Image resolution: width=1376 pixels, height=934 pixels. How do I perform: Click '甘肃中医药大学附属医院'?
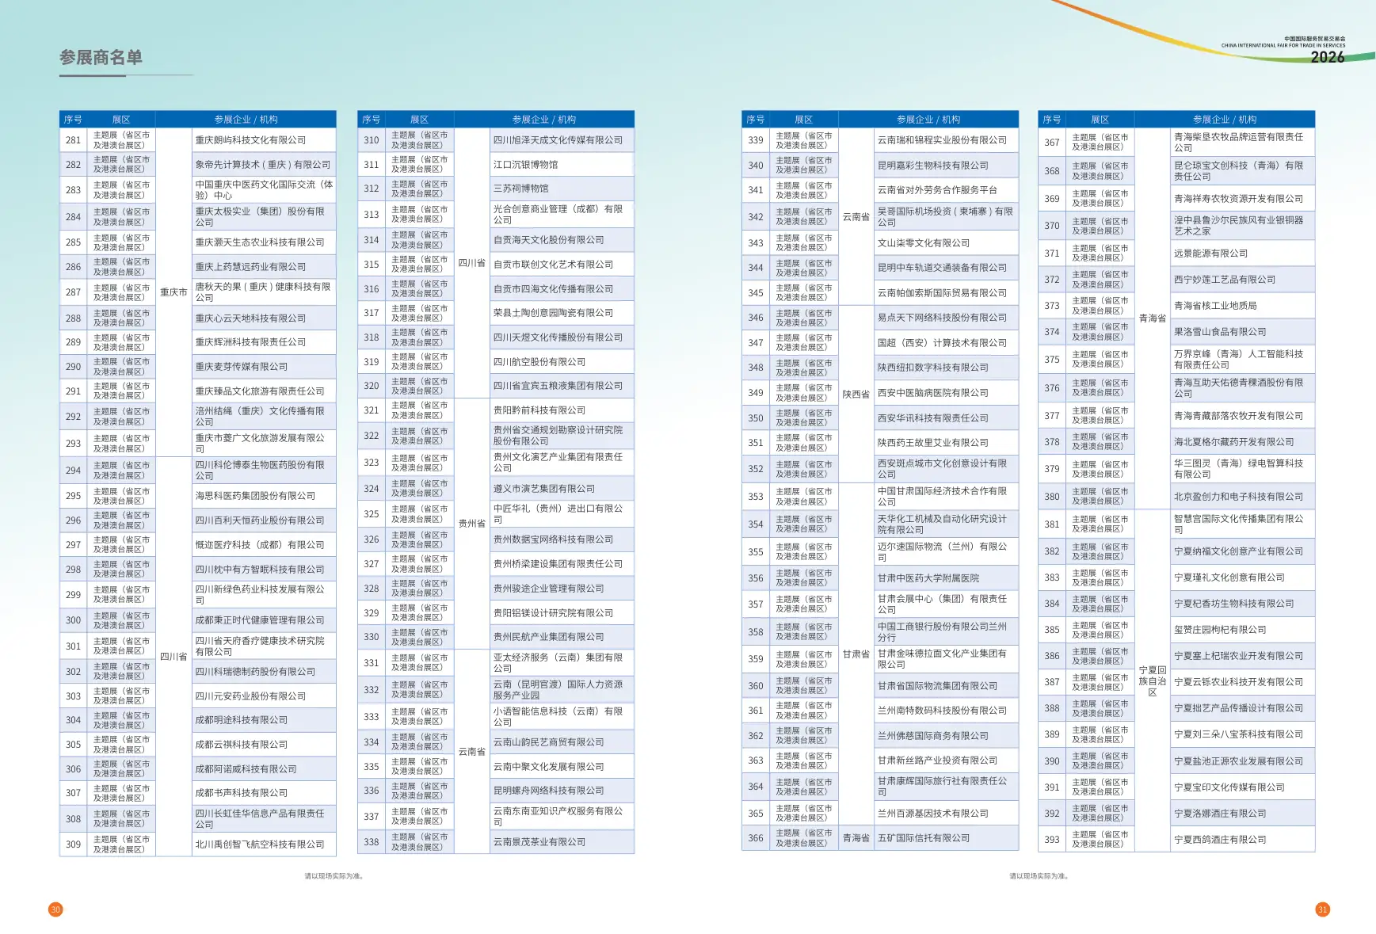(x=928, y=578)
